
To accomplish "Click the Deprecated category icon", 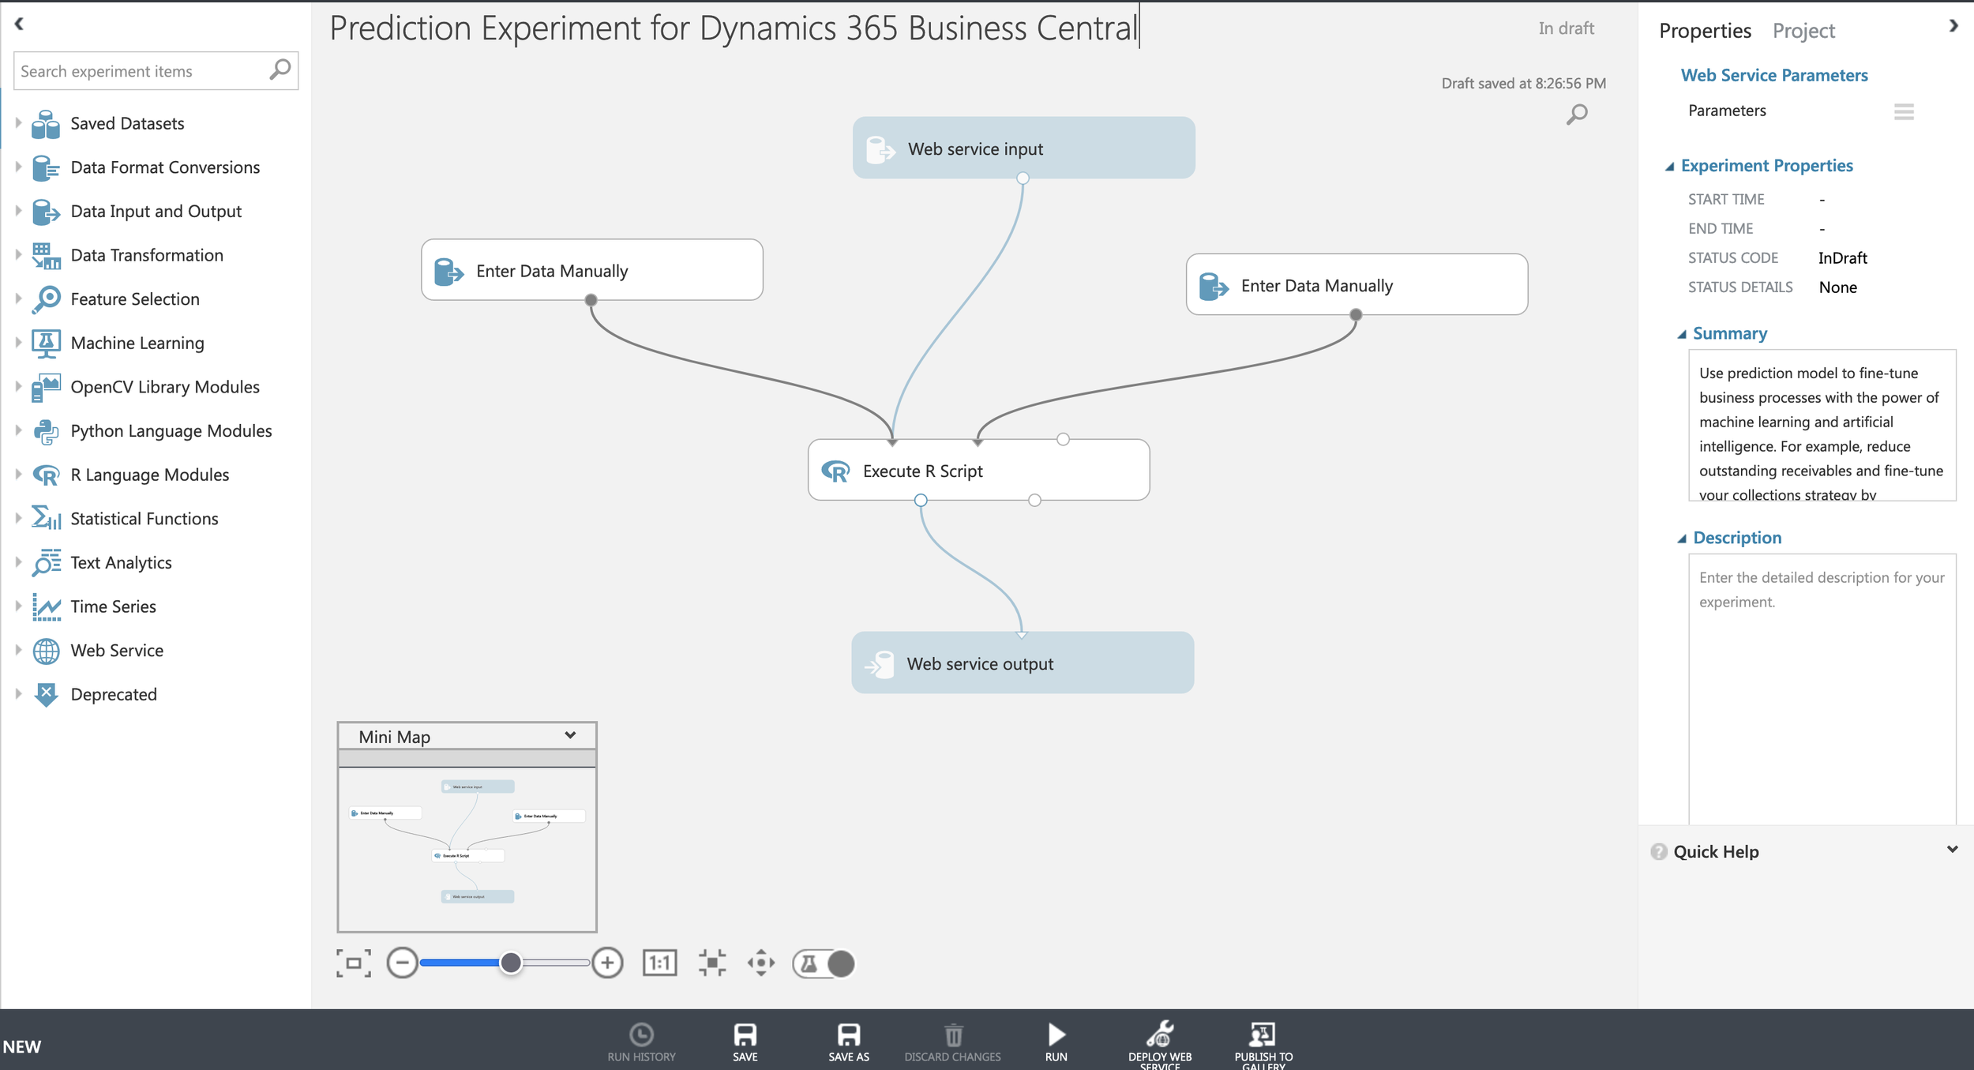I will tap(46, 695).
